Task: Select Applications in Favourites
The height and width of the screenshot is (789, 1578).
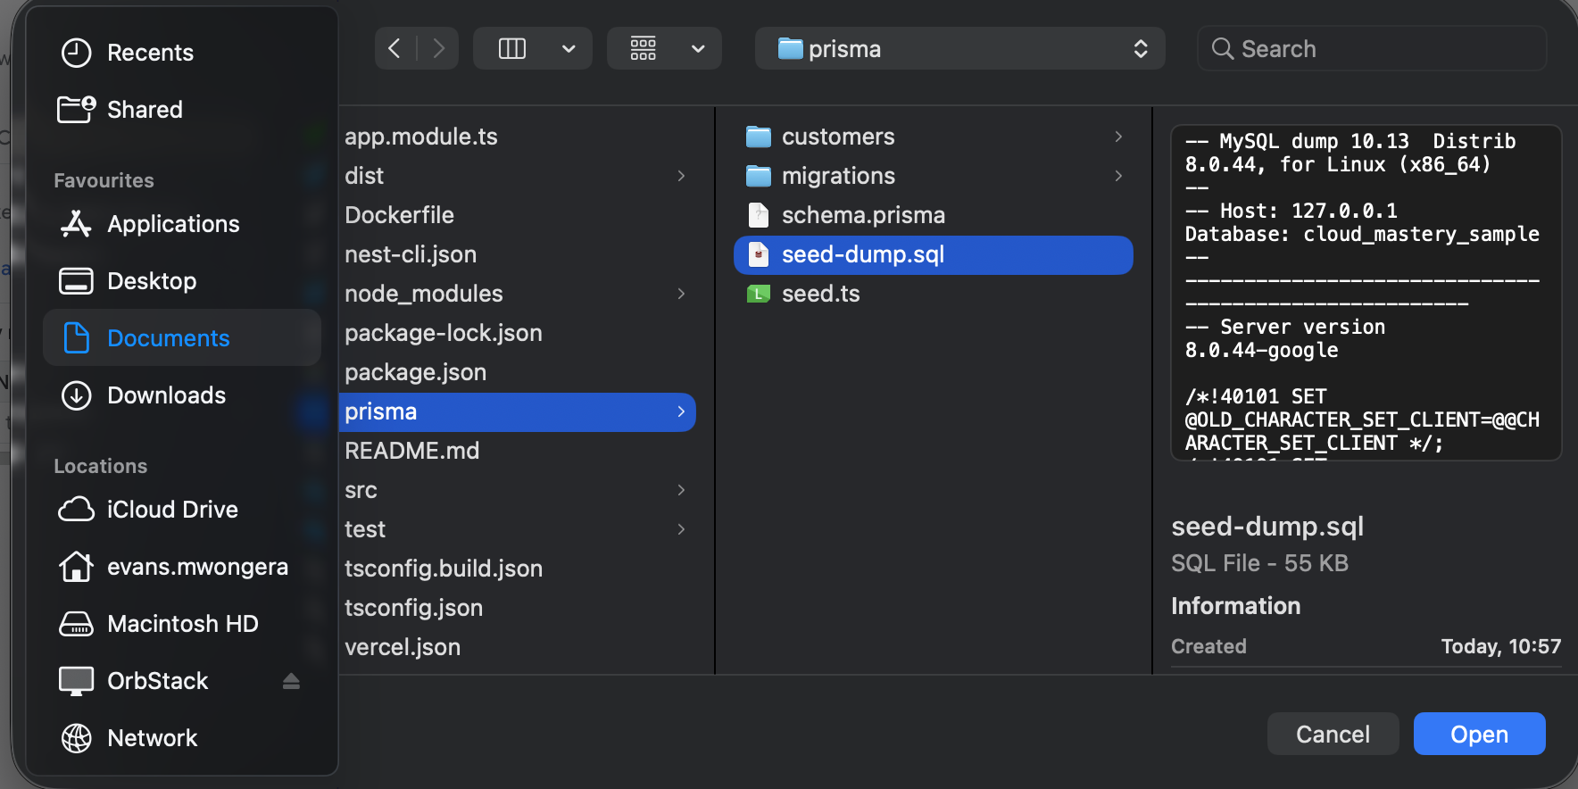Action: [x=173, y=224]
